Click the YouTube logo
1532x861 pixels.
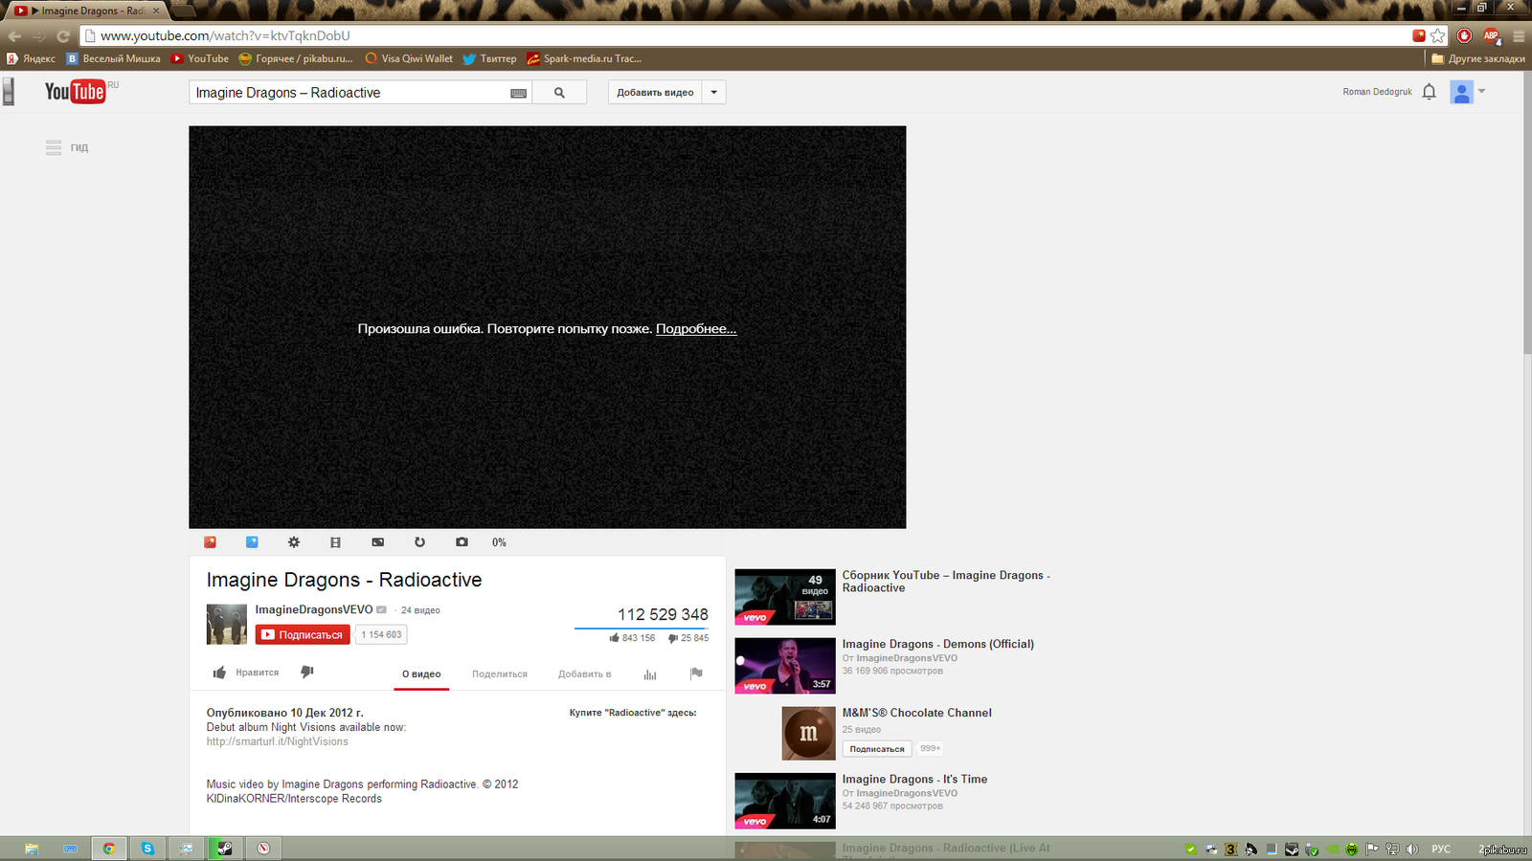[x=76, y=92]
